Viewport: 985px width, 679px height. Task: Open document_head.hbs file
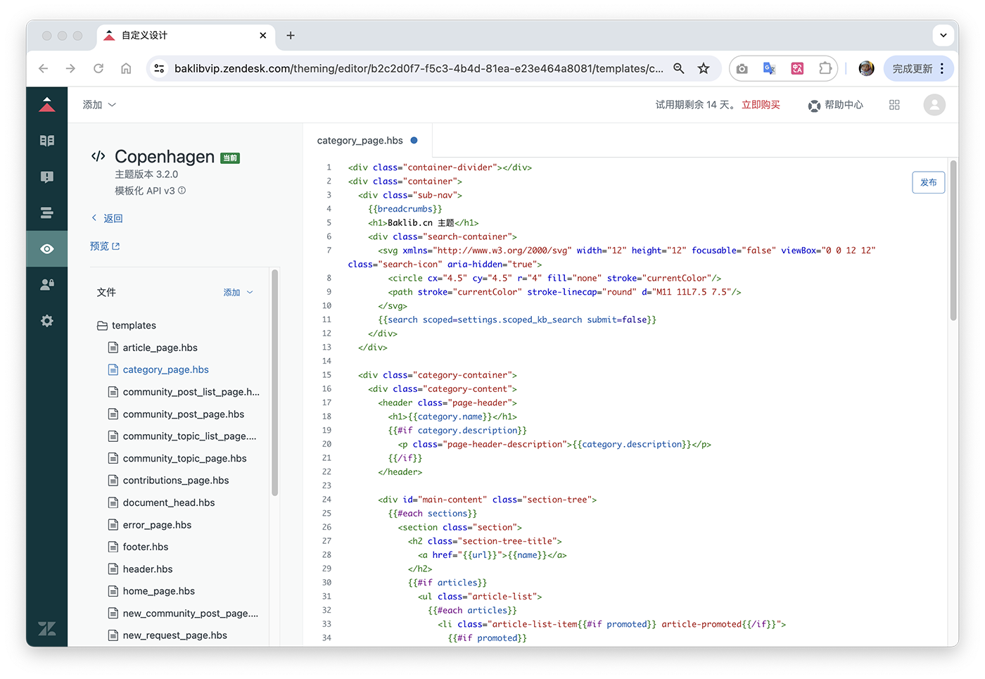[x=161, y=502]
